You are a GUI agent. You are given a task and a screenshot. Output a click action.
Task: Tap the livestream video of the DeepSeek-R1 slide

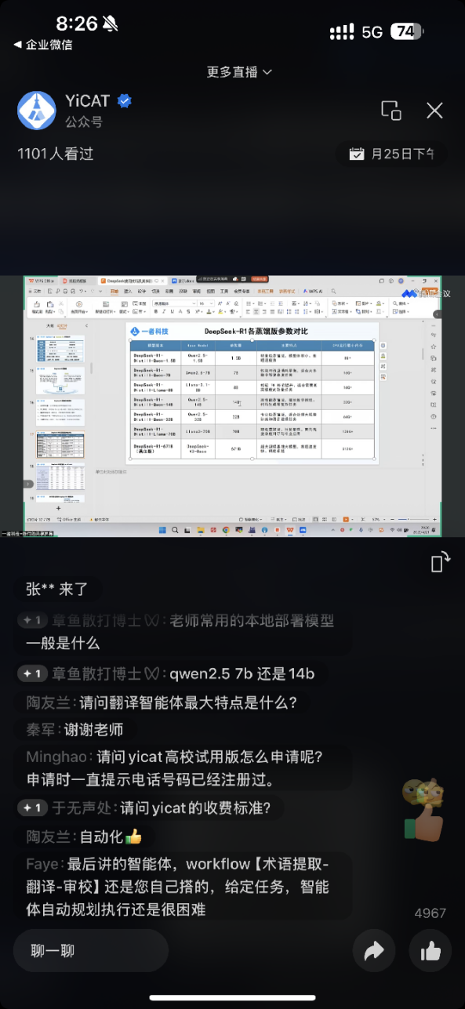pyautogui.click(x=232, y=406)
